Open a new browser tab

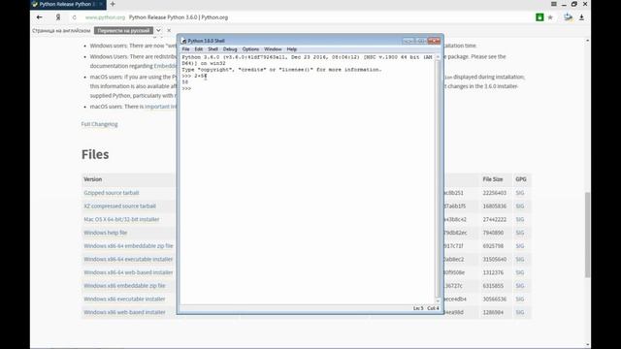(113, 4)
